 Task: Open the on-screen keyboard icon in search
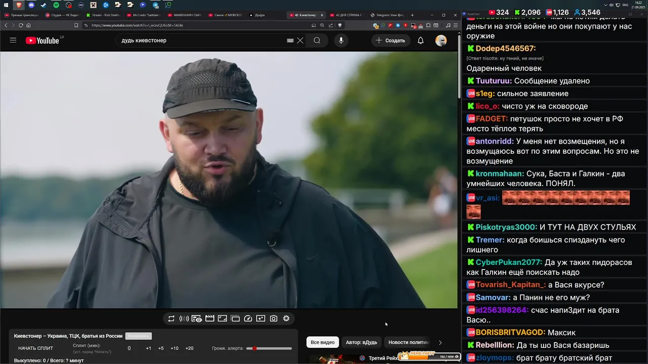(290, 40)
